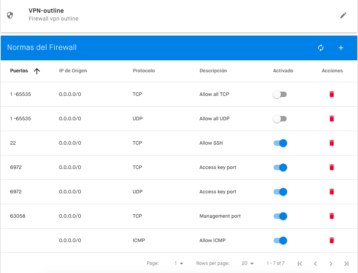Enable the Allow all UDP rule toggle
Screen dimensions: 358x273
280,119
